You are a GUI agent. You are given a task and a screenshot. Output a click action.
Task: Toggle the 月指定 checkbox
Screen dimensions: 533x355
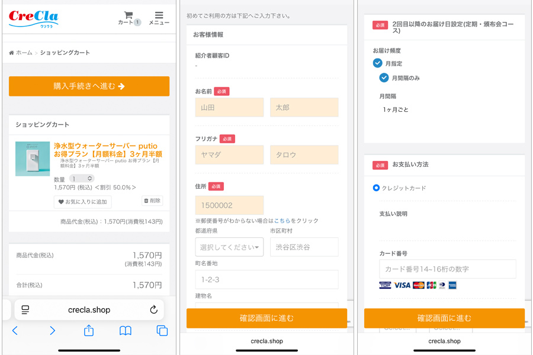tap(378, 63)
